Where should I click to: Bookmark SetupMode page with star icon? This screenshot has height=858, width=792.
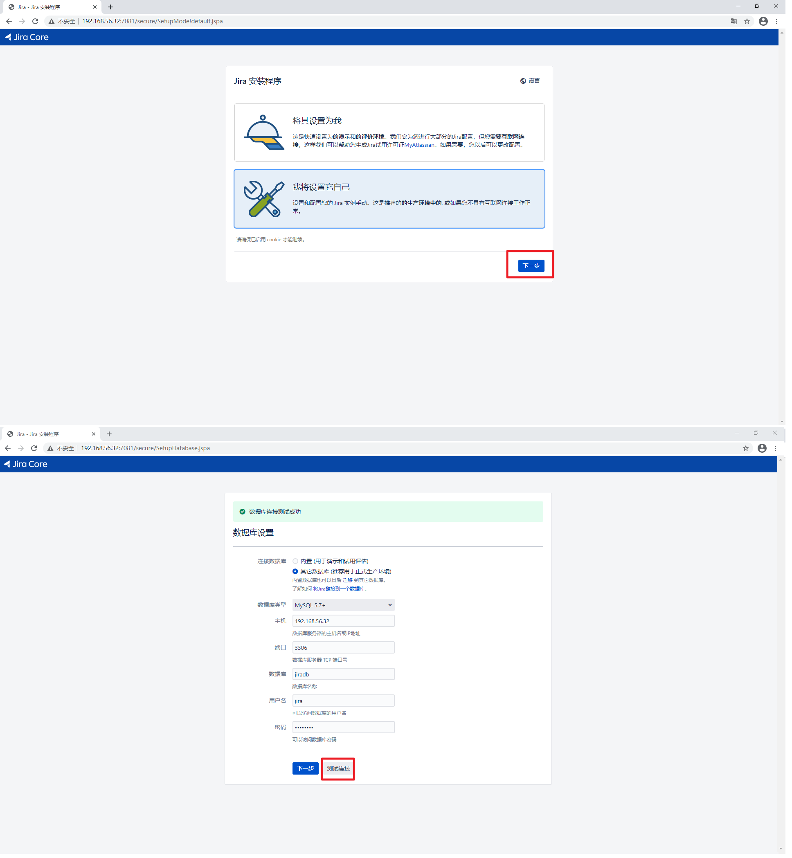click(752, 21)
